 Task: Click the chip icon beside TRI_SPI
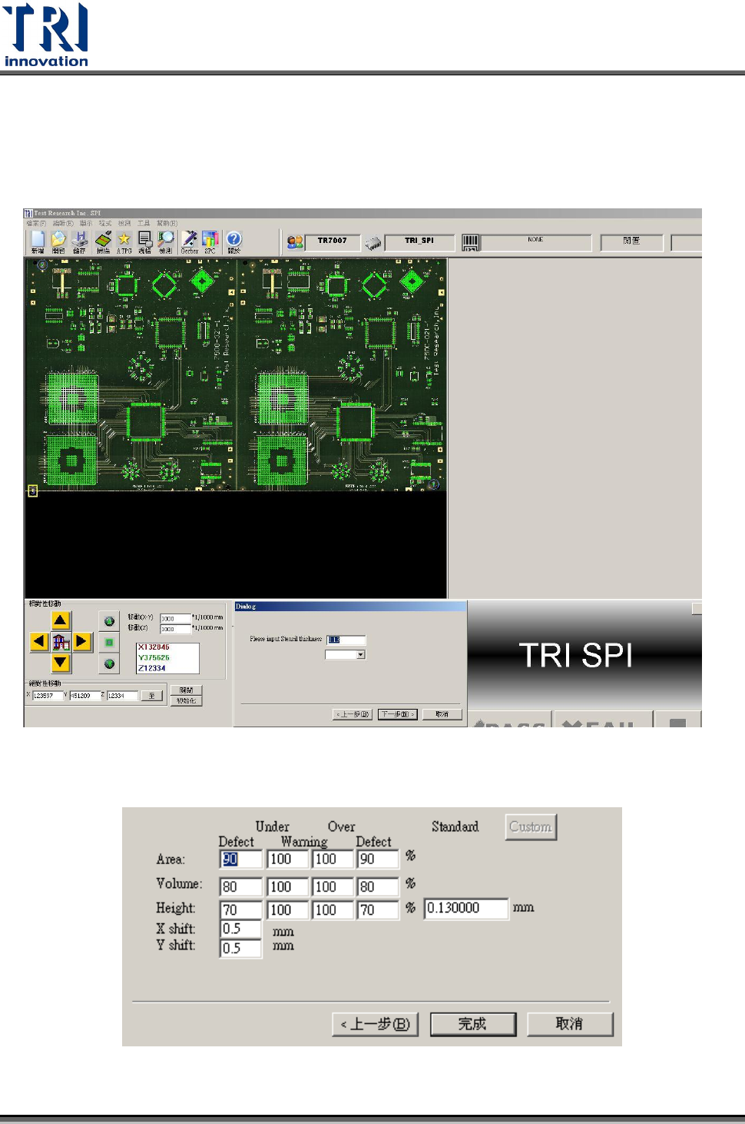point(373,243)
